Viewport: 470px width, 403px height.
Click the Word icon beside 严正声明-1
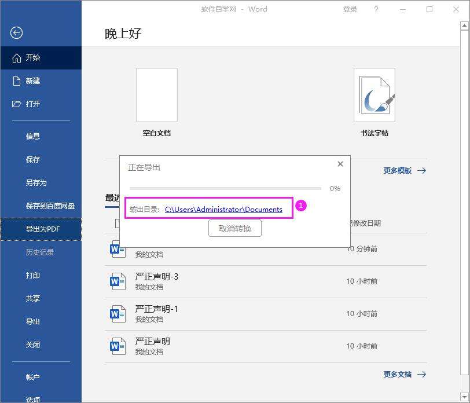[x=117, y=314]
